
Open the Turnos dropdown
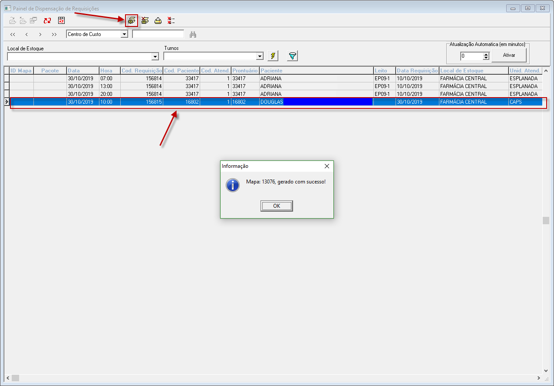[x=260, y=56]
